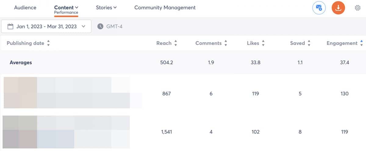The image size is (366, 151).
Task: Sort by Engagement column arrows
Action: coord(361,43)
